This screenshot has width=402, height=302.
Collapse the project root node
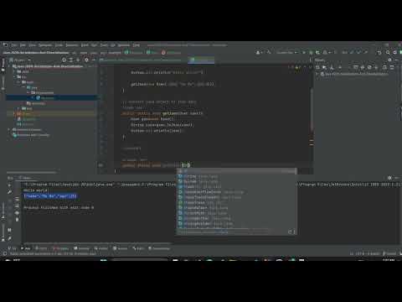click(x=9, y=66)
